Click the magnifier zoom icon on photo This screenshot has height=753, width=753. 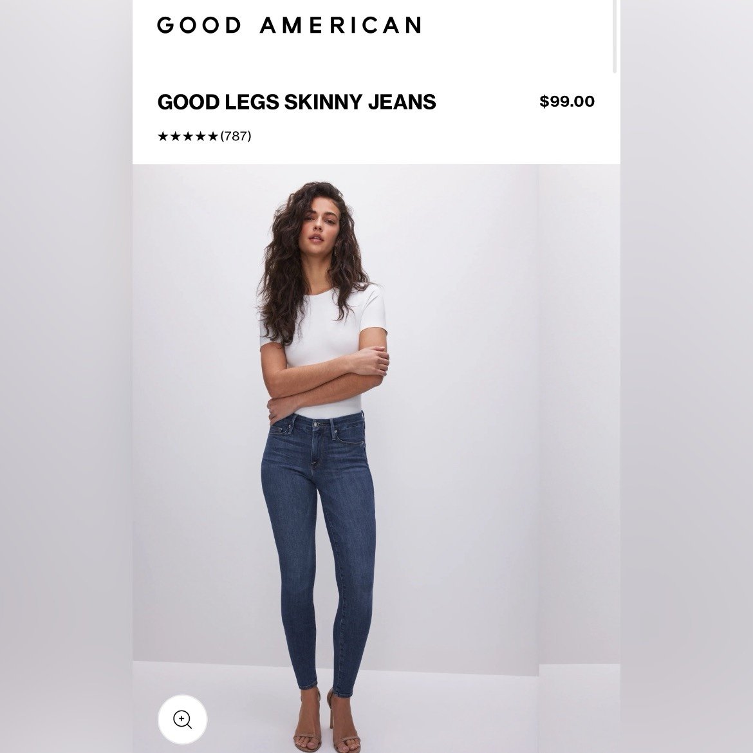coord(183,720)
